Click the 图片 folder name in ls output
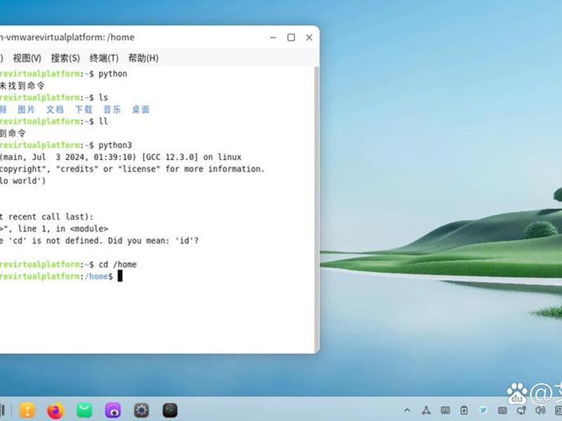 click(26, 109)
